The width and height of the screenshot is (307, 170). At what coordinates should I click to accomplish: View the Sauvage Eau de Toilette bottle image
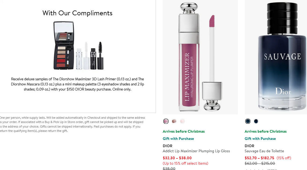(276, 57)
